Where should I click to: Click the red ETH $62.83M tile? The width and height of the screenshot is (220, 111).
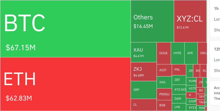65,84
